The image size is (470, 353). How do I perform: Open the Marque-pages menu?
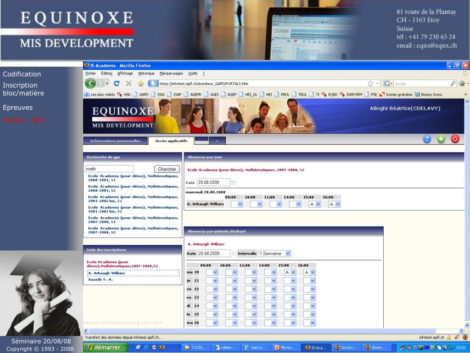coord(171,73)
